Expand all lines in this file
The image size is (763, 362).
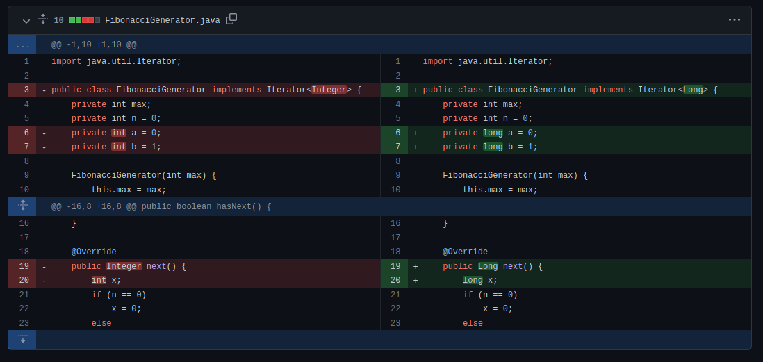click(x=43, y=19)
